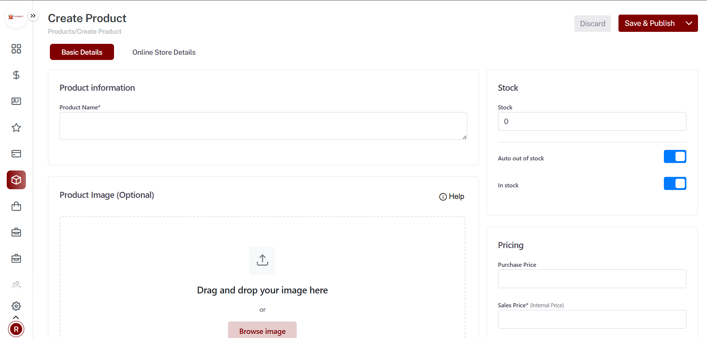The height and width of the screenshot is (338, 707).
Task: Expand the sidebar with double chevron
Action: (x=33, y=16)
